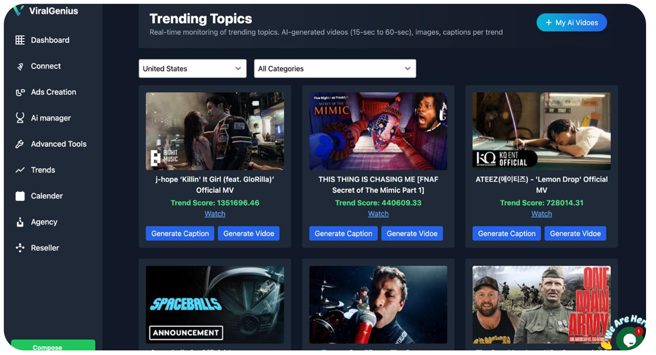
Task: Click the Ads Creation icon
Action: 20,92
